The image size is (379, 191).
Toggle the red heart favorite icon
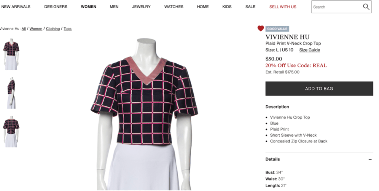point(260,28)
